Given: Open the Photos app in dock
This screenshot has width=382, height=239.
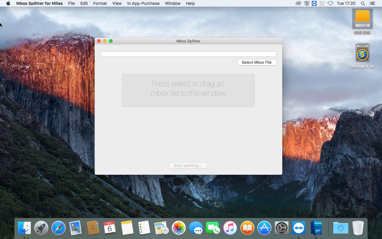Looking at the screenshot, I should tap(179, 228).
